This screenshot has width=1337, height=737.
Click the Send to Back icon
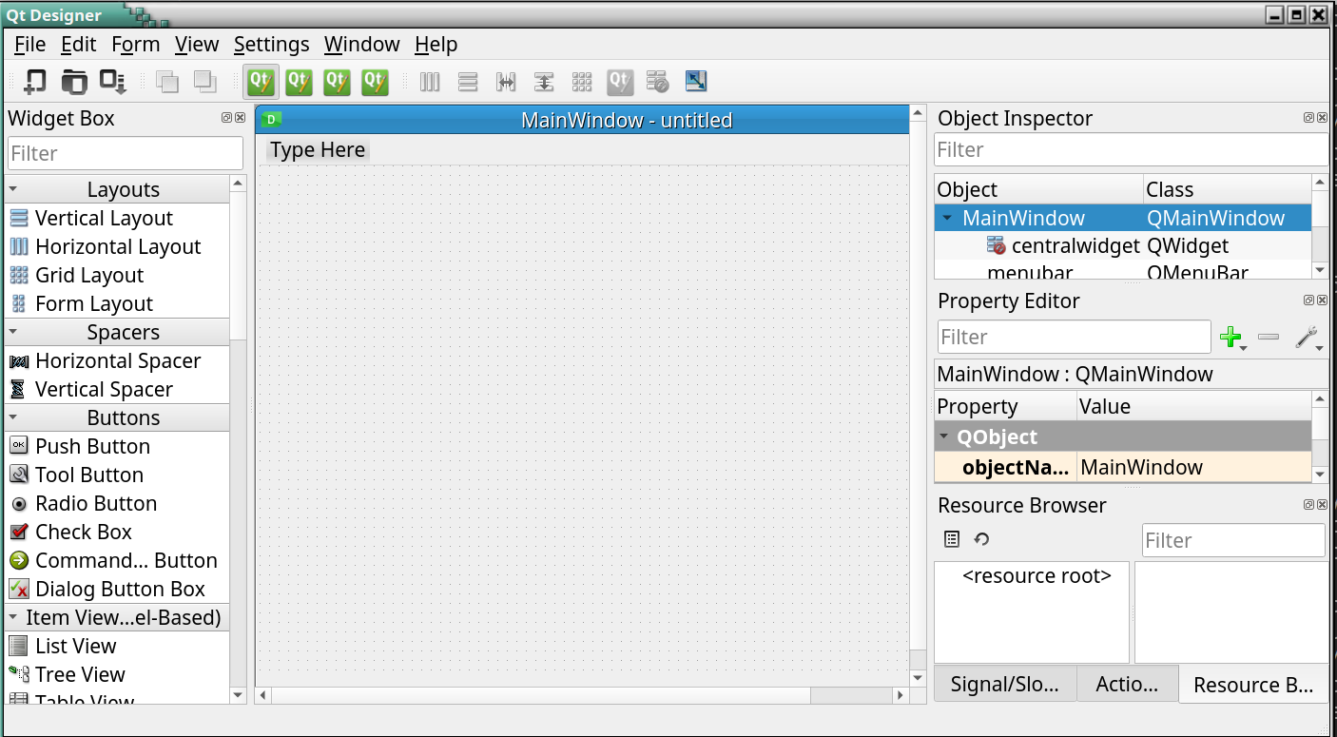point(167,82)
